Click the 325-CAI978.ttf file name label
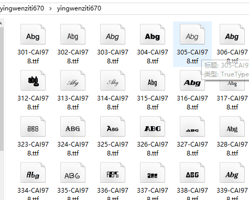This screenshot has height=200, width=249. pyautogui.click(x=113, y=149)
